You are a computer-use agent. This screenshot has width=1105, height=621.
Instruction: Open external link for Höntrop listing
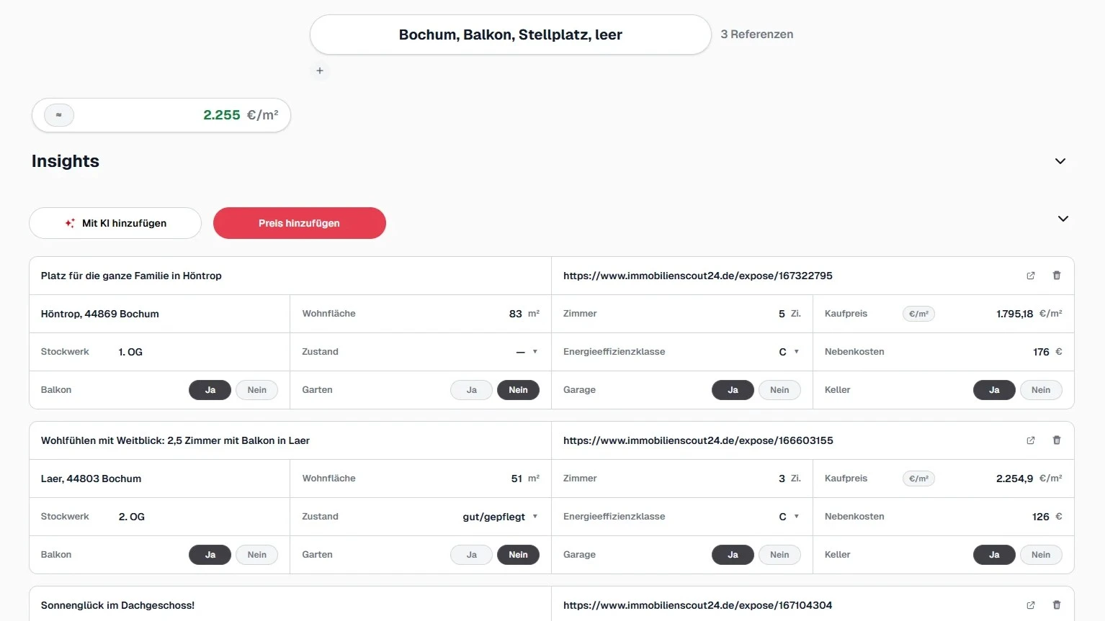[x=1031, y=276]
